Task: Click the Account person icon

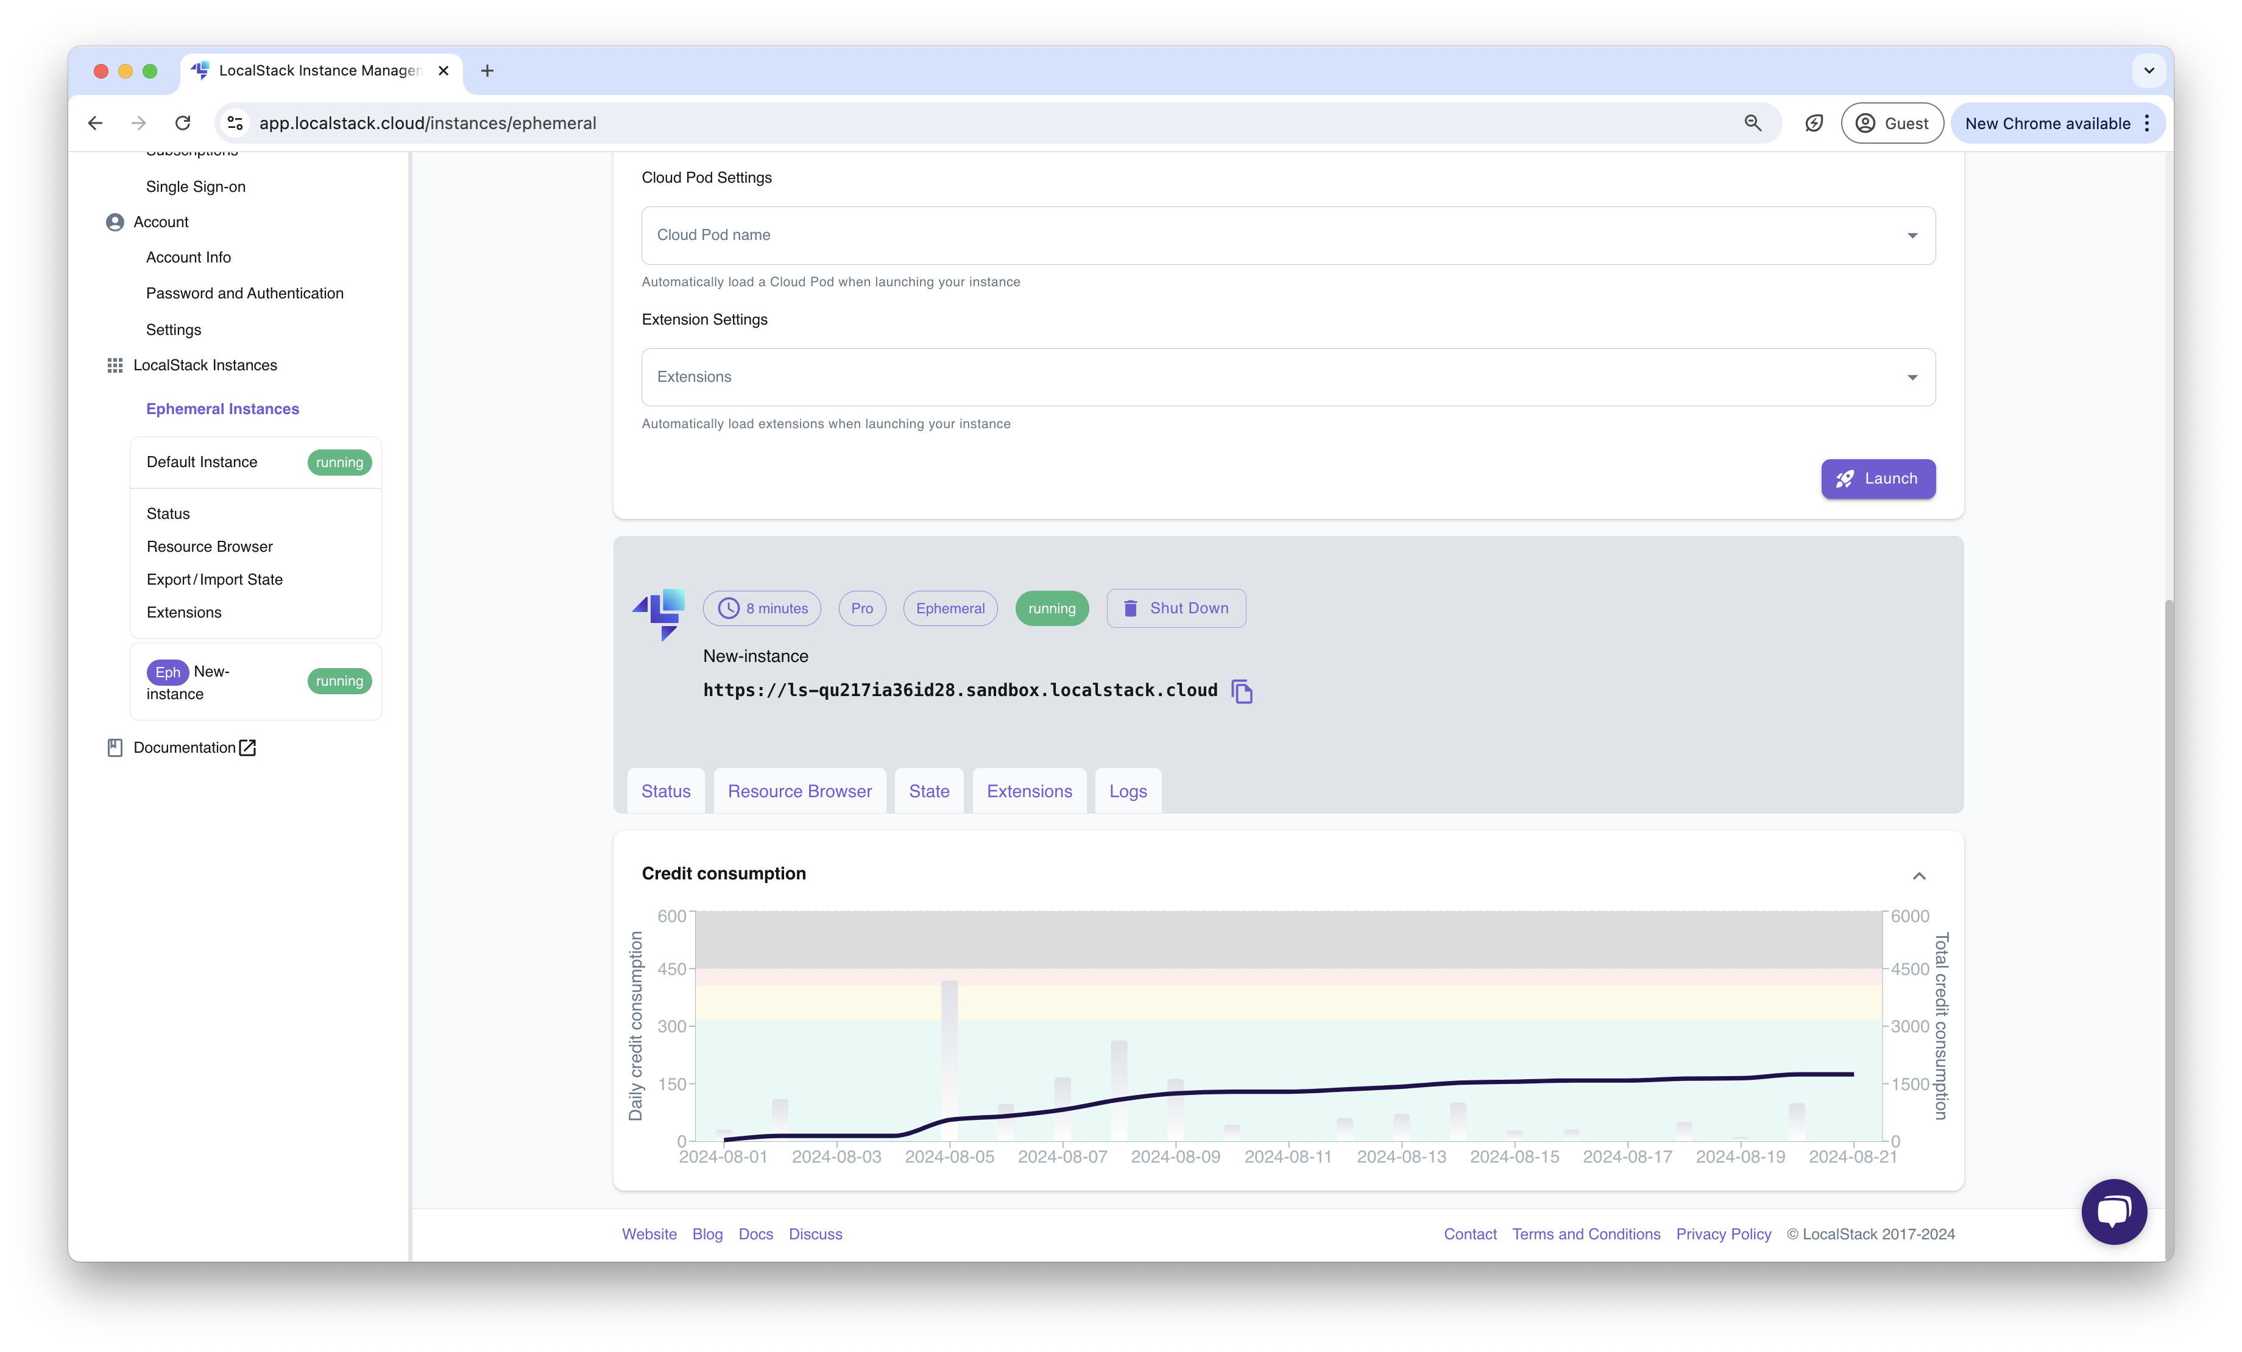Action: click(115, 222)
